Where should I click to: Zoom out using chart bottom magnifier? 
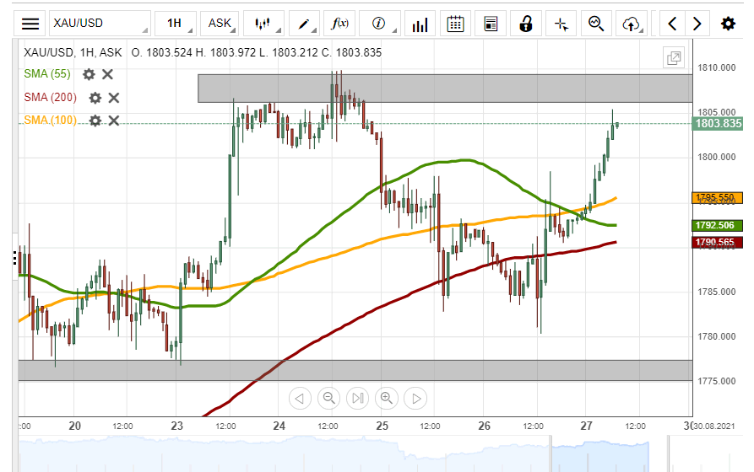[x=329, y=398]
